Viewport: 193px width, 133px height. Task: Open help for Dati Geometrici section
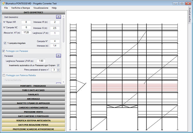[58, 17]
